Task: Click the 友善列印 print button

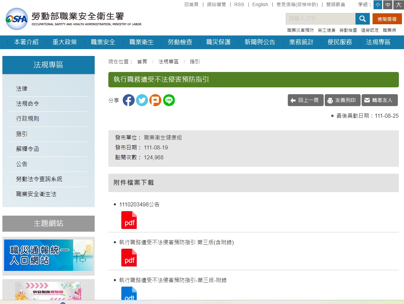Action: tap(342, 100)
